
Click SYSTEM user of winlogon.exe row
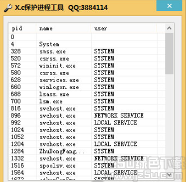[x=104, y=87]
